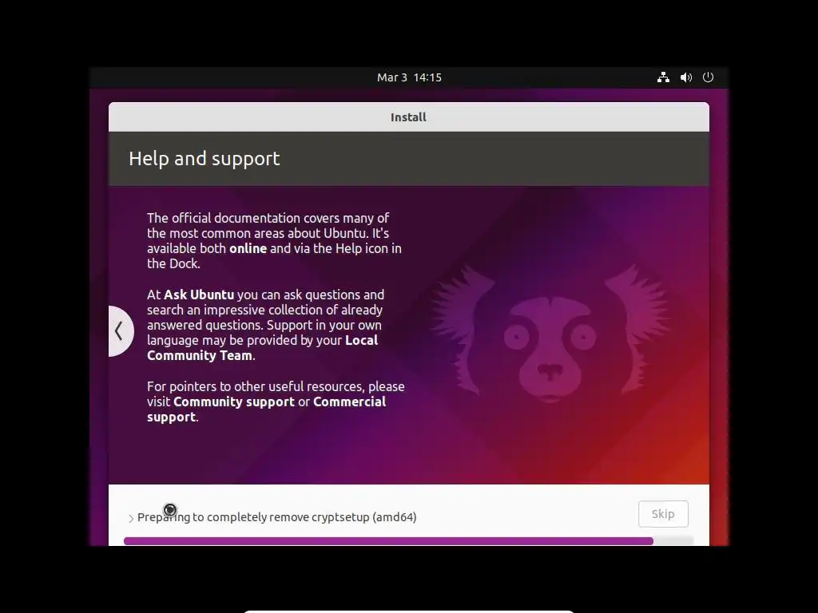Expand the installation details disclosure arrow

pyautogui.click(x=131, y=518)
